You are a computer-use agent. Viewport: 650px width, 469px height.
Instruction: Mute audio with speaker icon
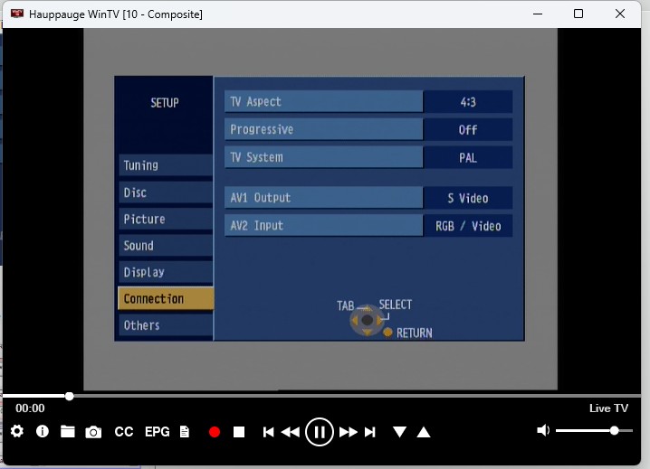pyautogui.click(x=543, y=430)
